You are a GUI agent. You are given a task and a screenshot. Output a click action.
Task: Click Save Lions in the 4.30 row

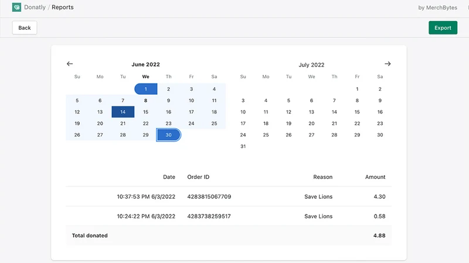click(318, 196)
